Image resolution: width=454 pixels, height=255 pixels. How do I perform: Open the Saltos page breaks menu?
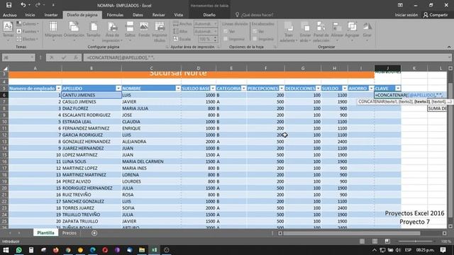click(x=130, y=32)
